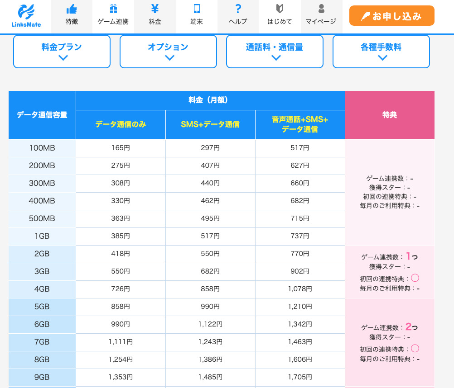Viewport: 454px width, 388px height.
Task: Select the 料金 yen icon
Action: pyautogui.click(x=155, y=9)
